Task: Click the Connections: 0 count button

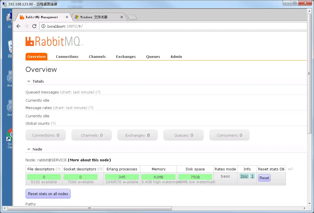Action: pos(46,135)
